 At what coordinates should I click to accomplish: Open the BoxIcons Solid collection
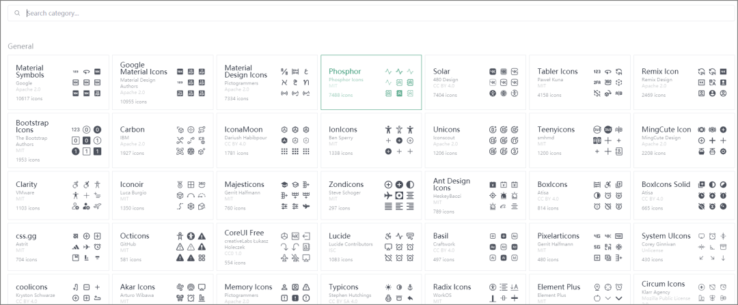click(x=684, y=196)
